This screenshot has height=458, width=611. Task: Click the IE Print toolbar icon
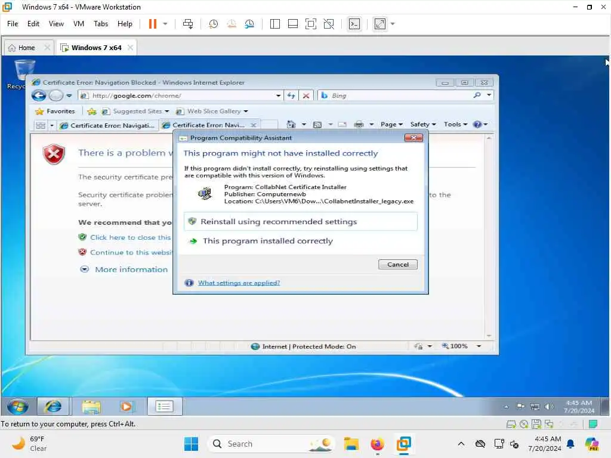pyautogui.click(x=359, y=125)
